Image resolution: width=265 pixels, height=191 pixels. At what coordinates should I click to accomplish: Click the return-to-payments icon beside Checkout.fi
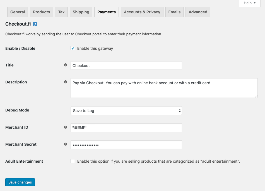click(35, 24)
